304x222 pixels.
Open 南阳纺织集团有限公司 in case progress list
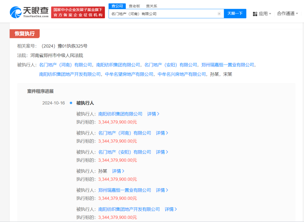(120, 114)
